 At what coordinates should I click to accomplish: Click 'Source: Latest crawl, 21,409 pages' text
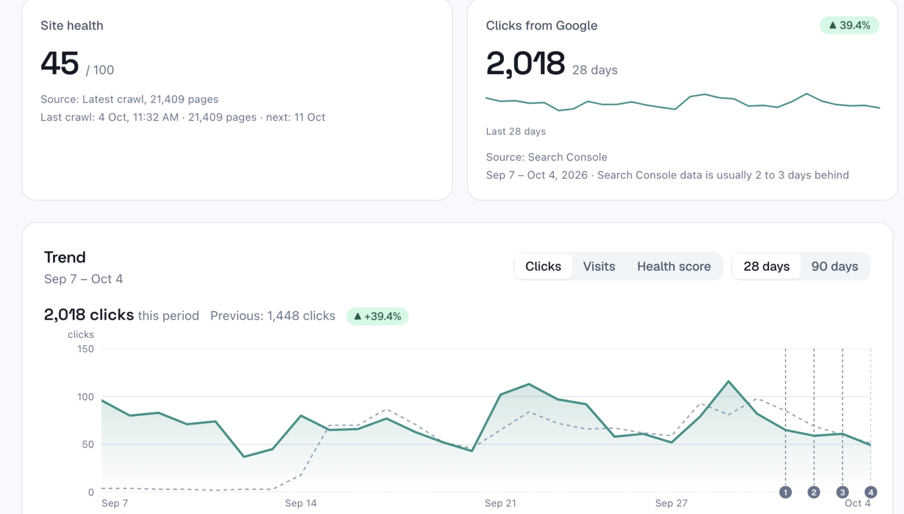pos(129,99)
